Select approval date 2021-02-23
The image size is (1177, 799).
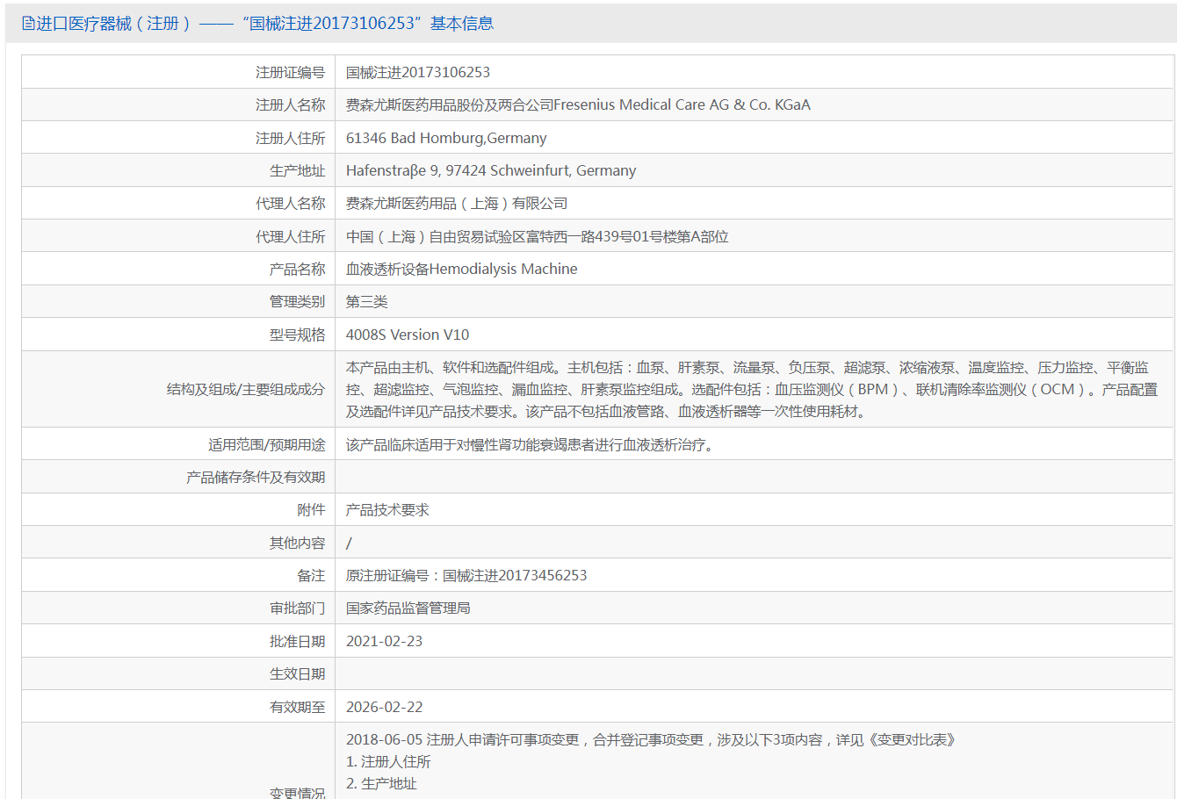(x=384, y=641)
